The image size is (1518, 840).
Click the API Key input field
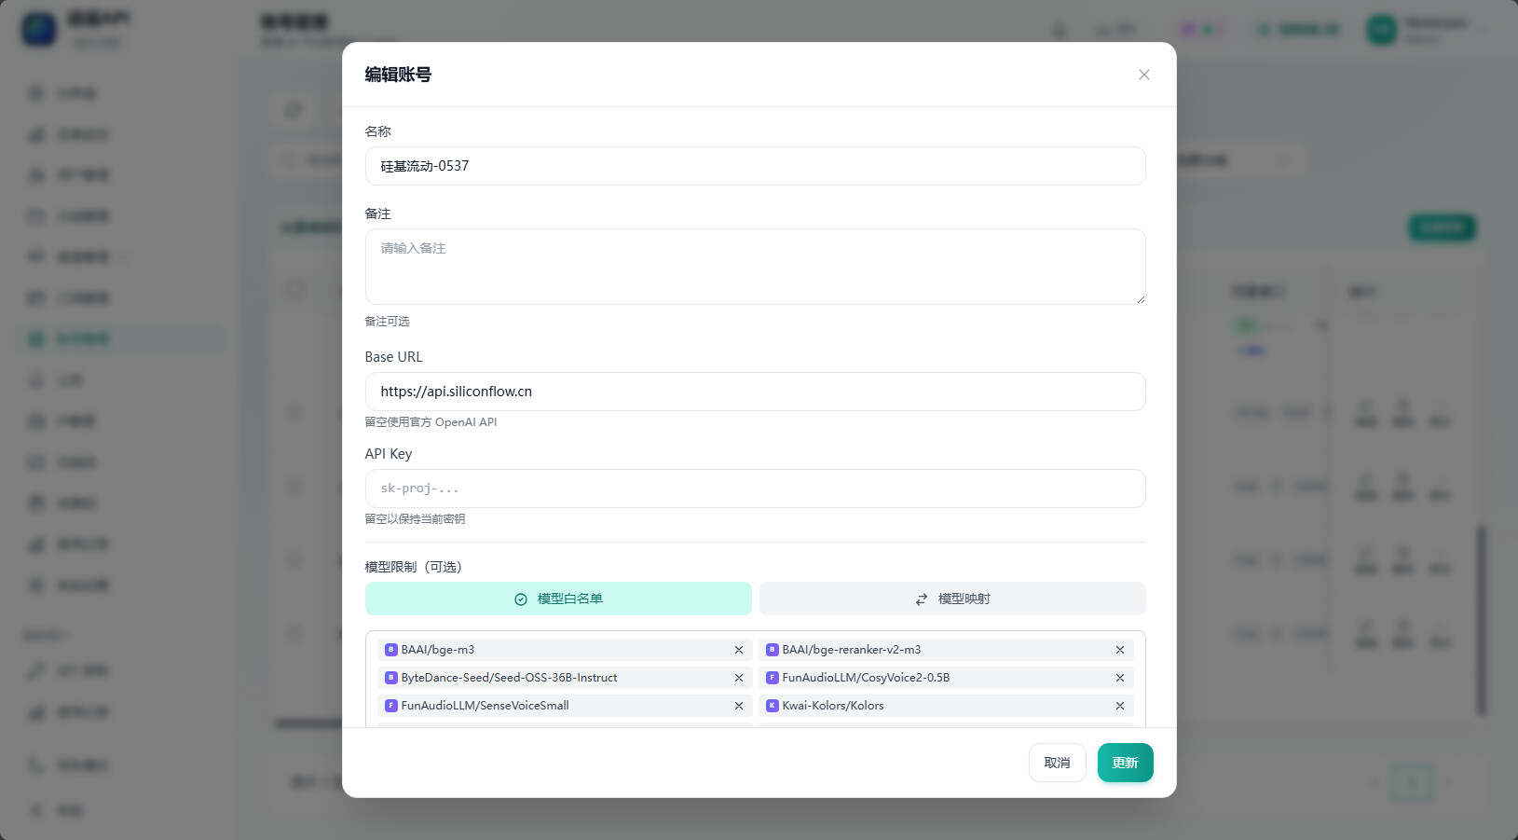[755, 489]
